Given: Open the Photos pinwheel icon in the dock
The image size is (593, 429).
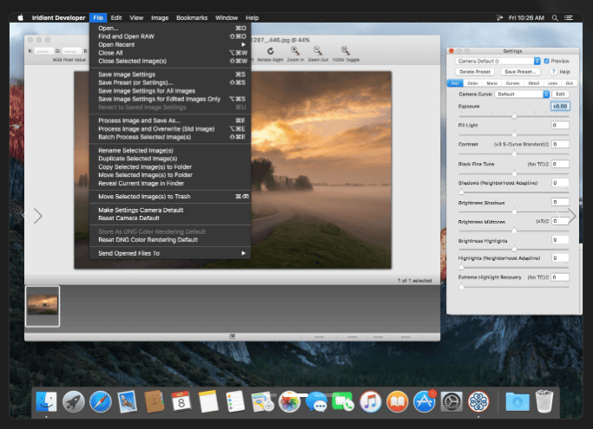Looking at the screenshot, I should (289, 401).
